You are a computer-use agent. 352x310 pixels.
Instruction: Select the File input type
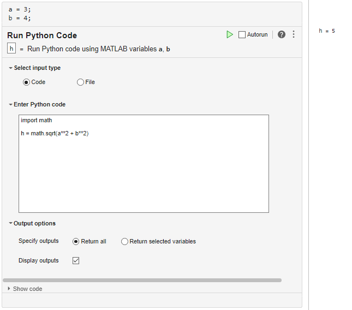81,82
